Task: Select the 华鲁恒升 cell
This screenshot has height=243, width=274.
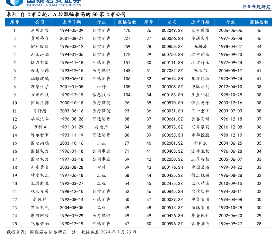Action: pos(200,216)
